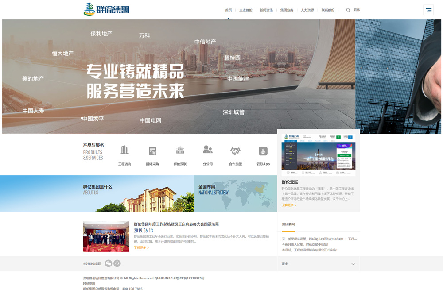The image size is (443, 305).
Task: Click 了解更多 under 群伦云联 description
Action: [289, 205]
